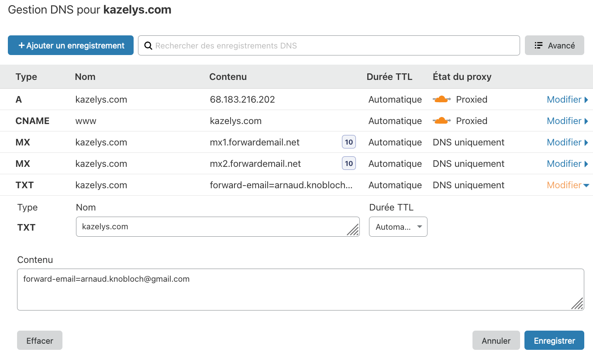
Task: Open Modifier for the A record
Action: coord(567,100)
